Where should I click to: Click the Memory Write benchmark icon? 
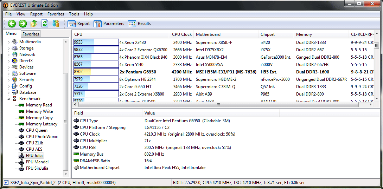[x=21, y=111]
